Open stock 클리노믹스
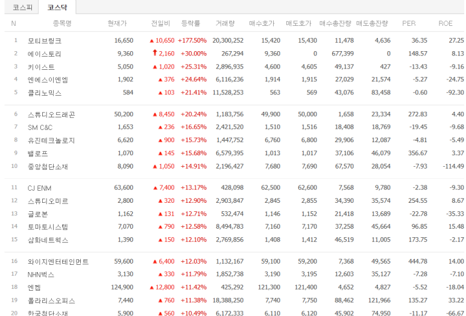Image resolution: width=466 pixels, height=316 pixels. tap(45, 93)
